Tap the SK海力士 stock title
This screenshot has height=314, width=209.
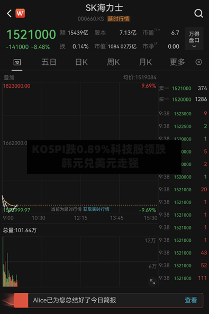pos(104,8)
